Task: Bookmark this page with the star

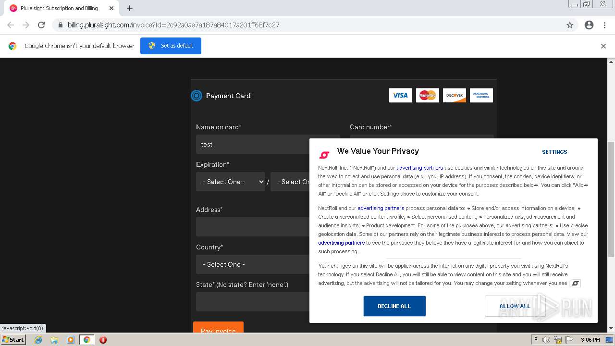Action: click(x=570, y=25)
